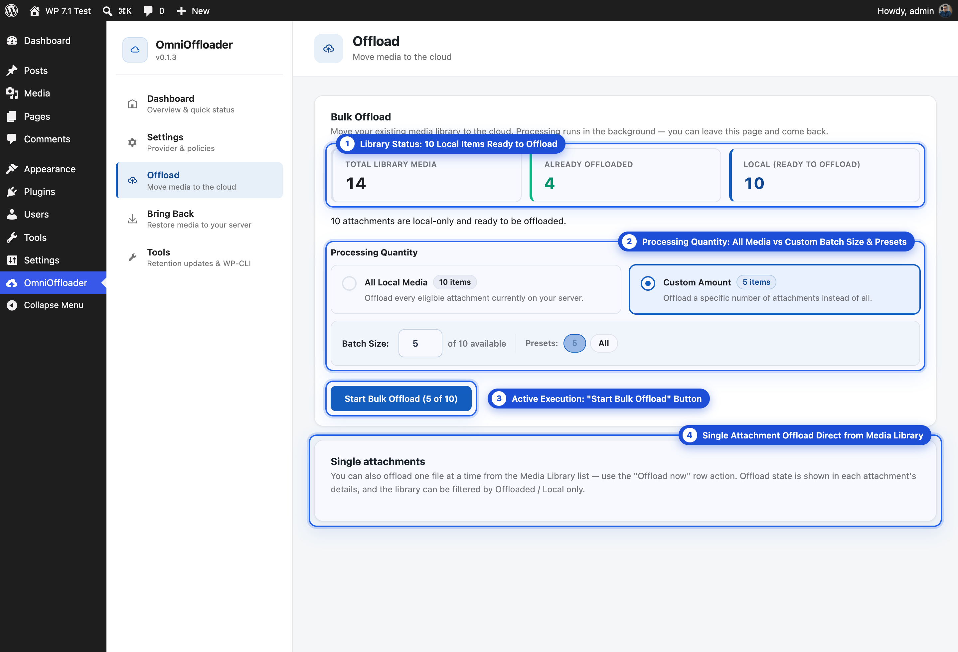Click the Bring Back download icon

132,219
